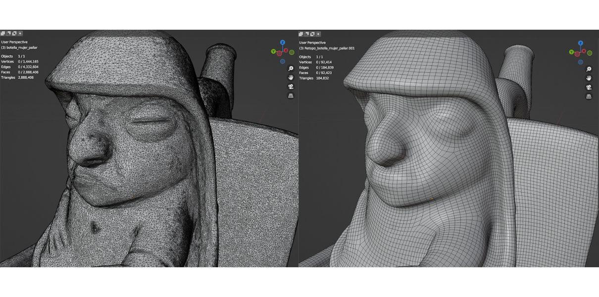The image size is (599, 297).
Task: Click the green axis ball on left gizmo
Action: pos(292,52)
